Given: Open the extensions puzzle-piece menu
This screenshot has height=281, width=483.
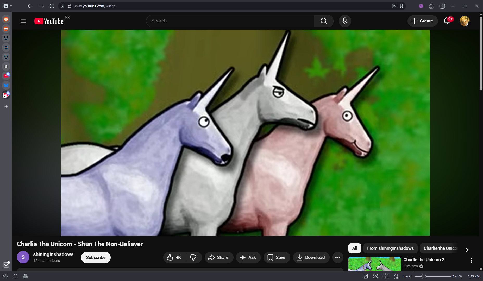Looking at the screenshot, I should pyautogui.click(x=431, y=6).
